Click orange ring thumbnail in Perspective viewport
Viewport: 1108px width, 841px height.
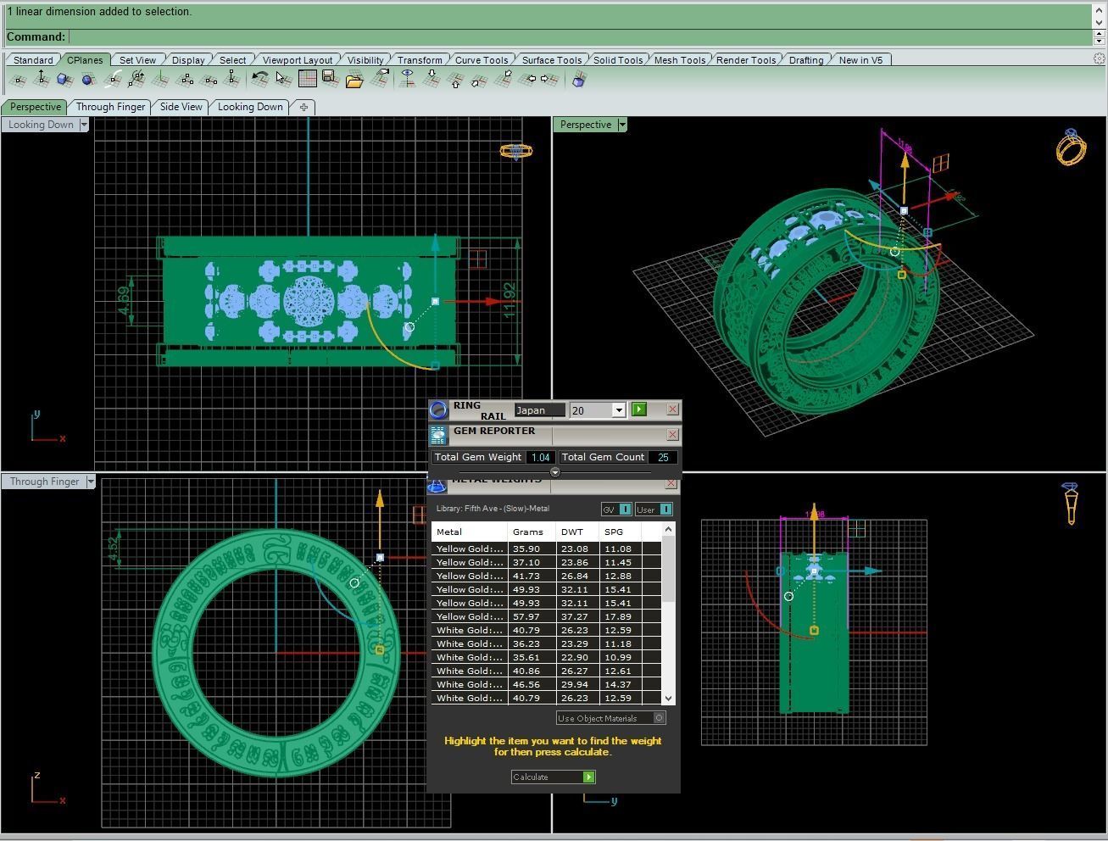1071,147
